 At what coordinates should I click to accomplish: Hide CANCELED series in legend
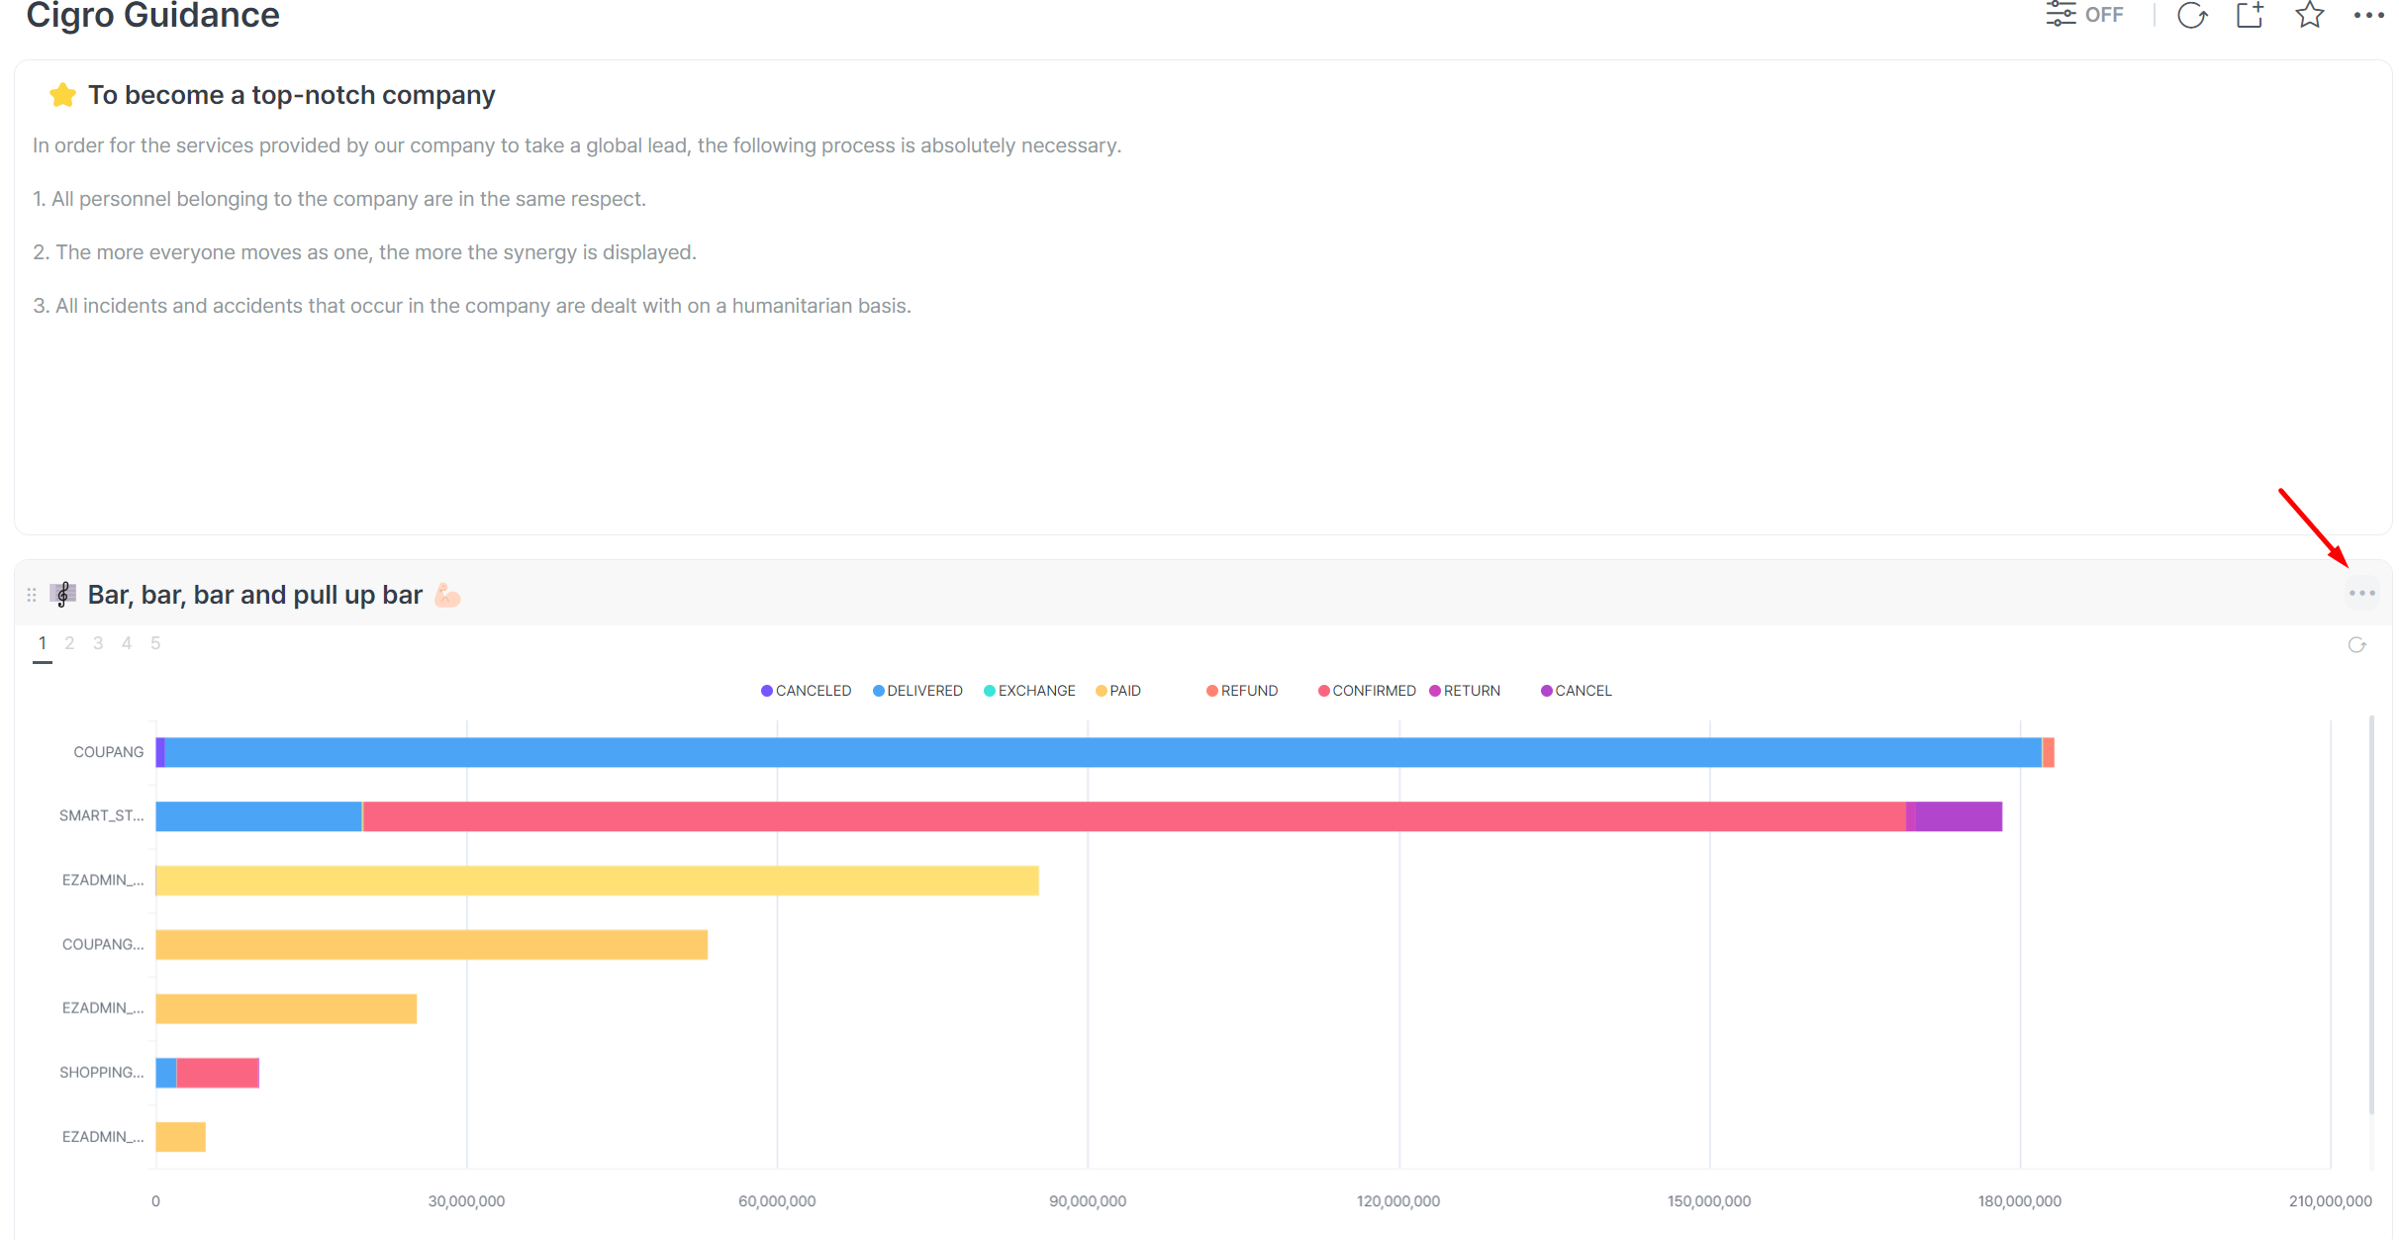[x=812, y=691]
